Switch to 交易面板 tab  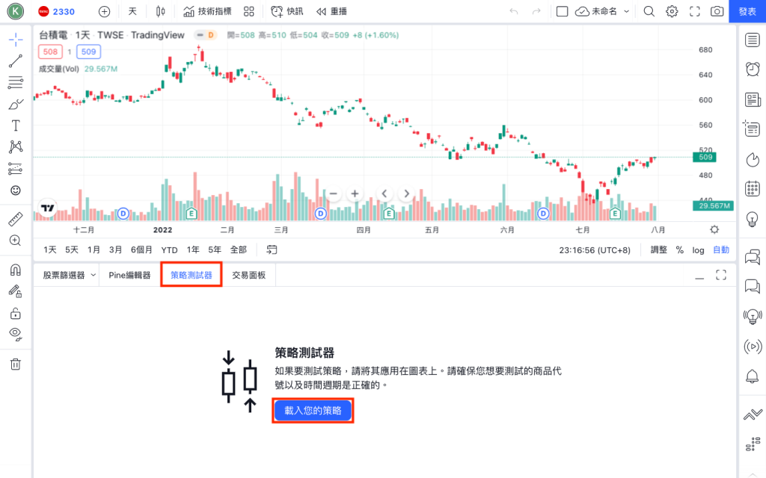[x=248, y=275]
